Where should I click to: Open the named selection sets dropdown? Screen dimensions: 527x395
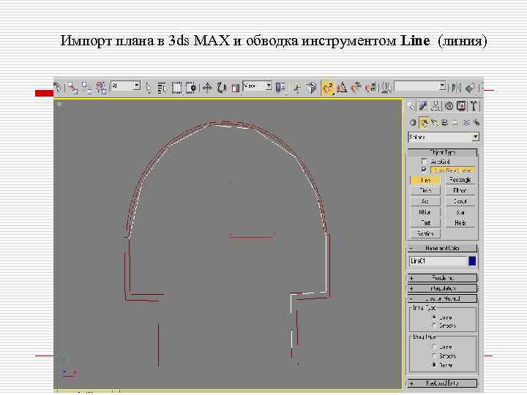[x=420, y=86]
